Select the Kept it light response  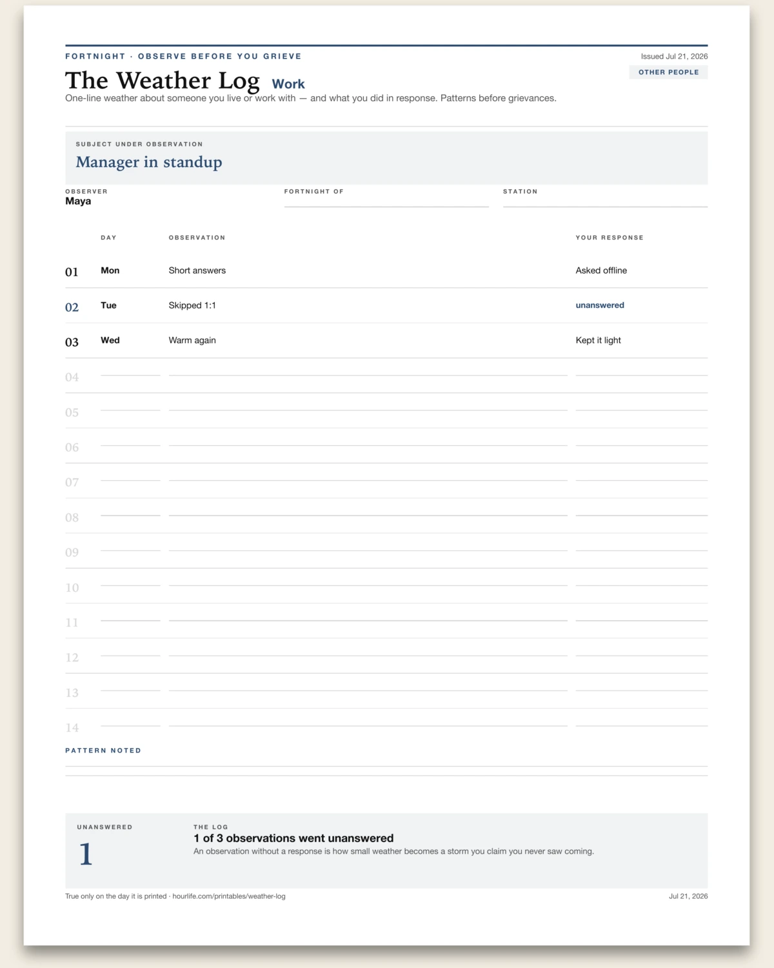click(x=598, y=340)
